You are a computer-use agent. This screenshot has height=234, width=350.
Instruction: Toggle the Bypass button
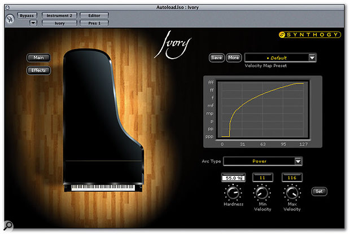(27, 16)
